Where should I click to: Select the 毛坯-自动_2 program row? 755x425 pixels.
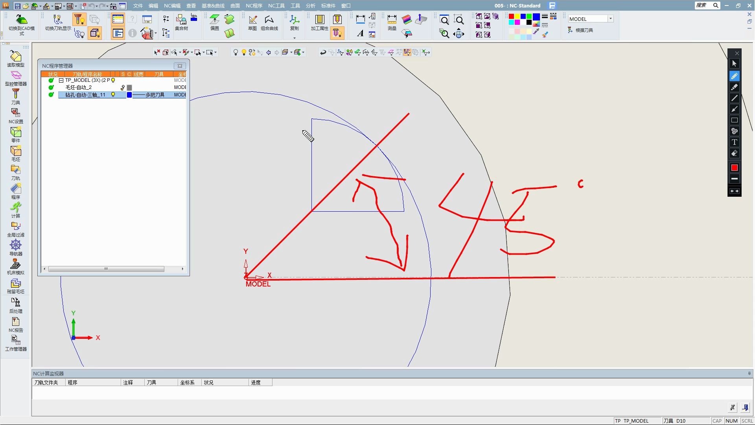click(x=79, y=87)
